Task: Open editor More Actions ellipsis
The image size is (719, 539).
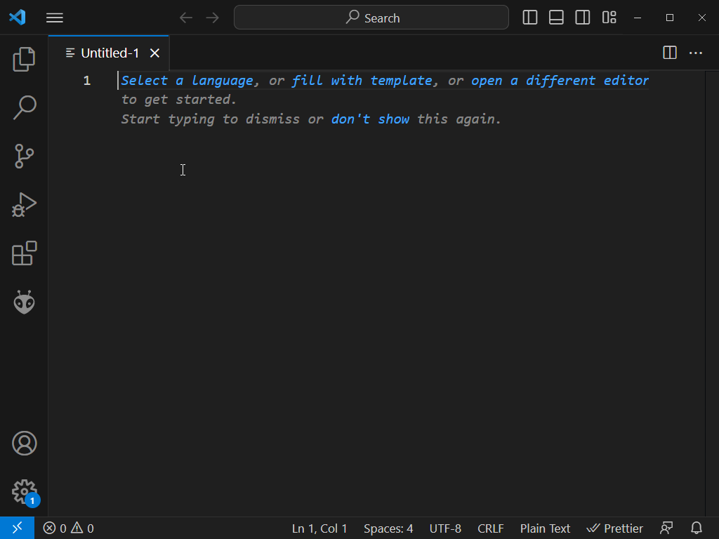Action: [x=696, y=53]
